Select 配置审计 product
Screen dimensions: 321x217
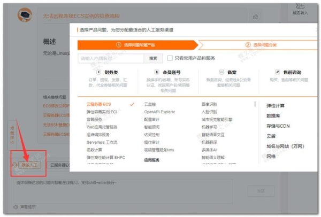(152, 119)
